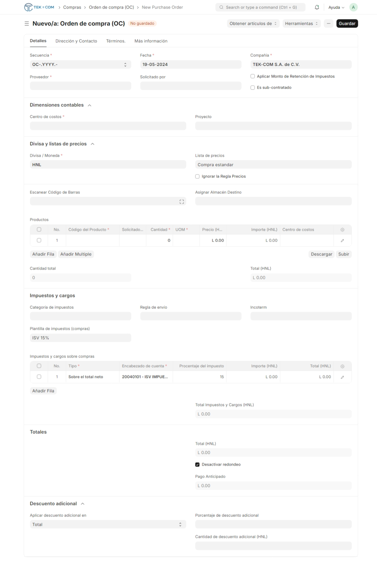Click Añadir Multiple under Productos

click(x=76, y=254)
